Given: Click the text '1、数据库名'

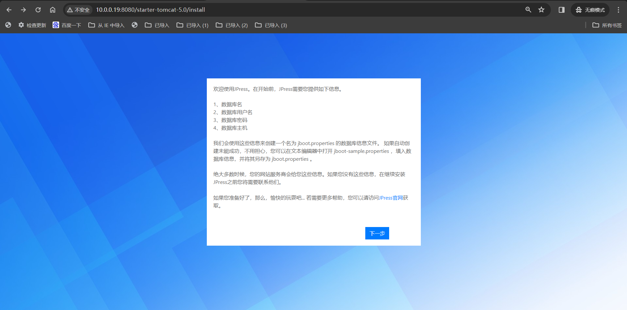Looking at the screenshot, I should 228,105.
